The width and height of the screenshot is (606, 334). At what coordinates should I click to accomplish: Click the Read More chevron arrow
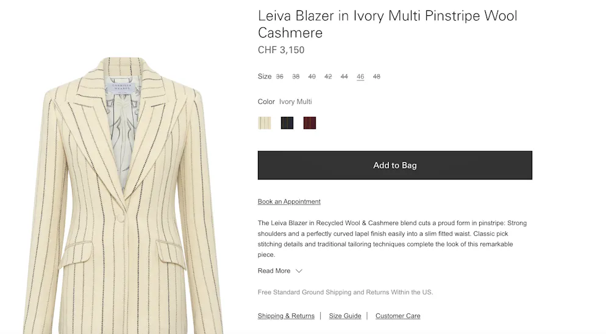pos(299,271)
